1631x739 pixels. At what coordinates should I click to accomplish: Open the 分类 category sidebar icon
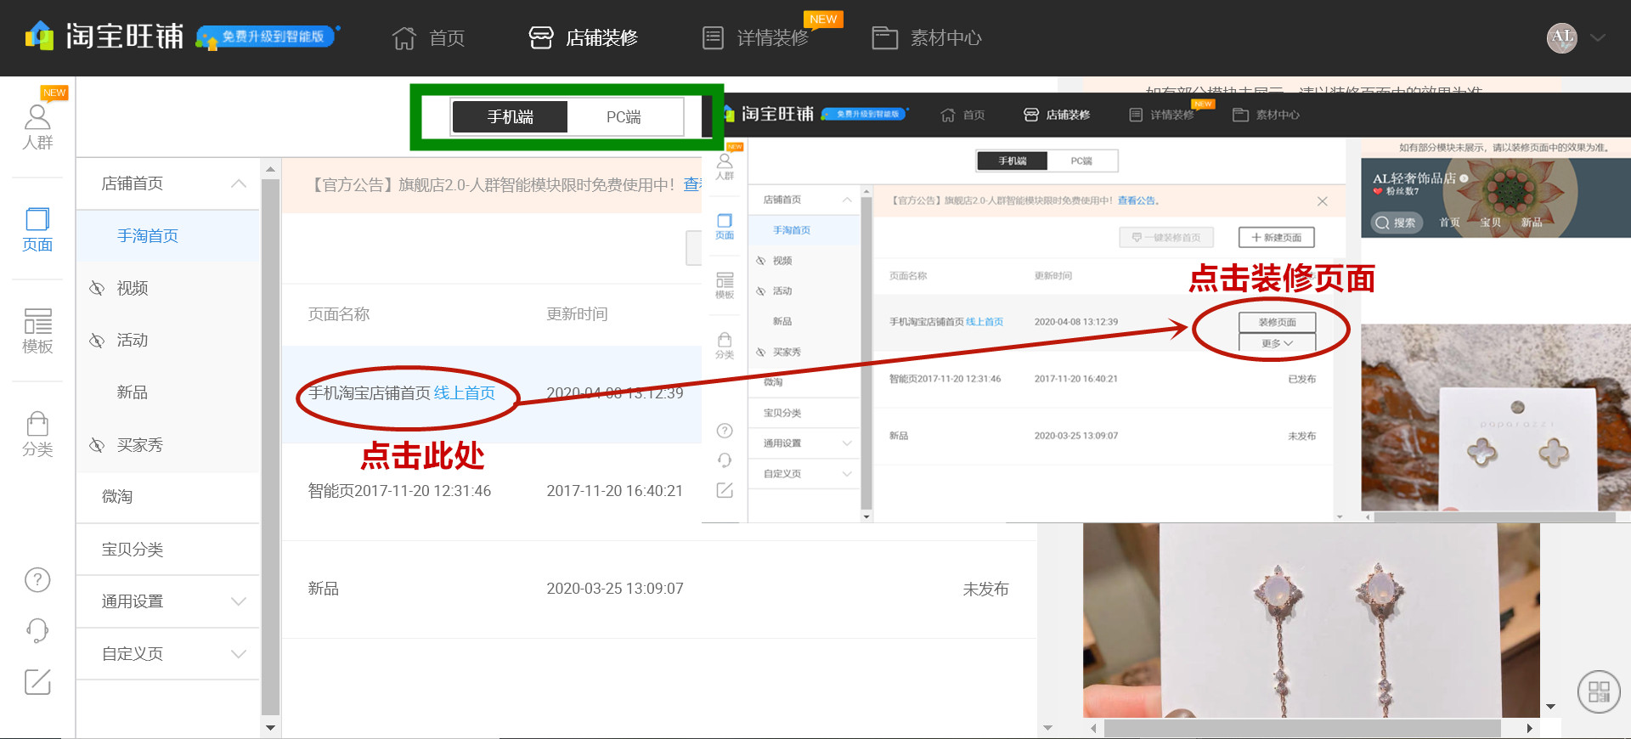point(37,434)
